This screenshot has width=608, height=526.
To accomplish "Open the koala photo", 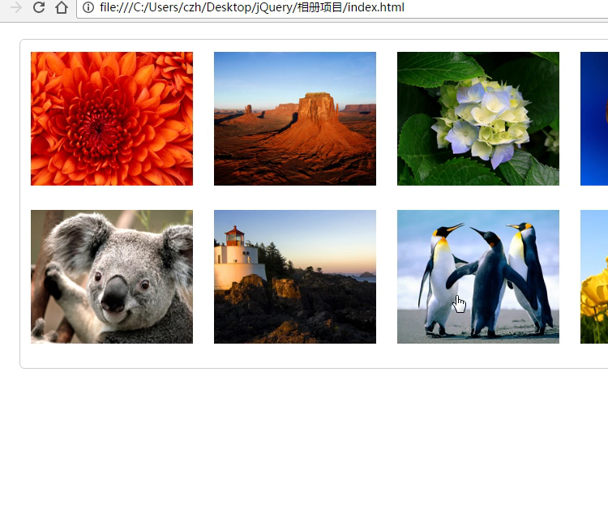I will (112, 276).
